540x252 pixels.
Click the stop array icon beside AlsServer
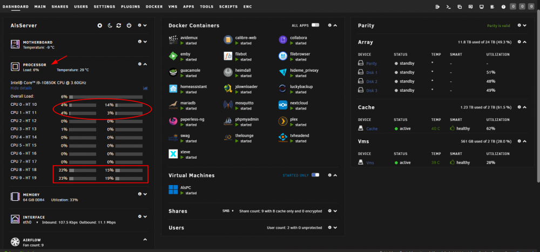click(x=100, y=25)
